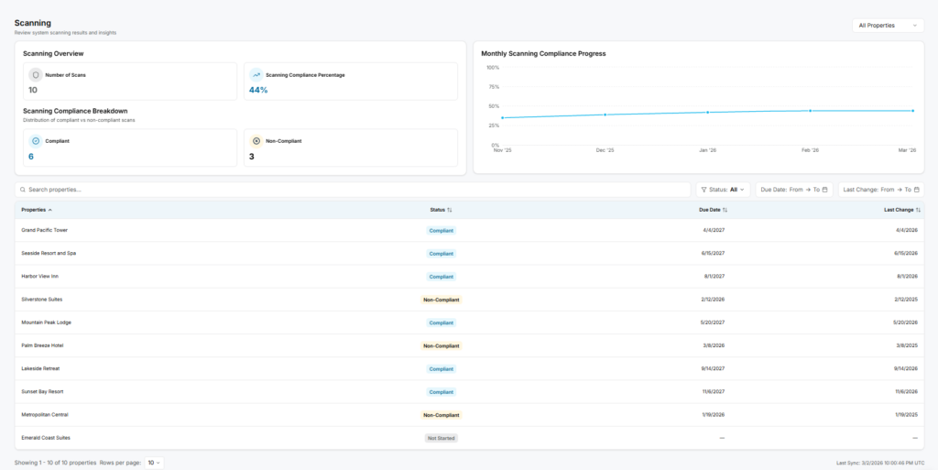Click the trend arrow icon for Compliance Percentage

pyautogui.click(x=256, y=75)
